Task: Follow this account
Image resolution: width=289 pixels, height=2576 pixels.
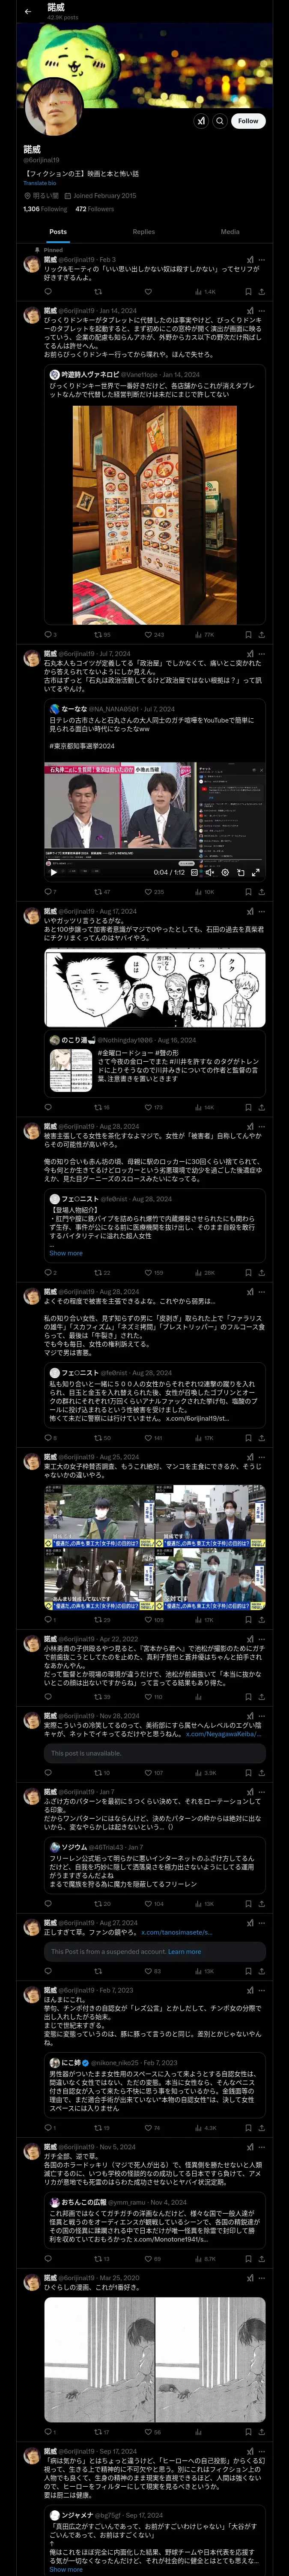Action: point(248,120)
